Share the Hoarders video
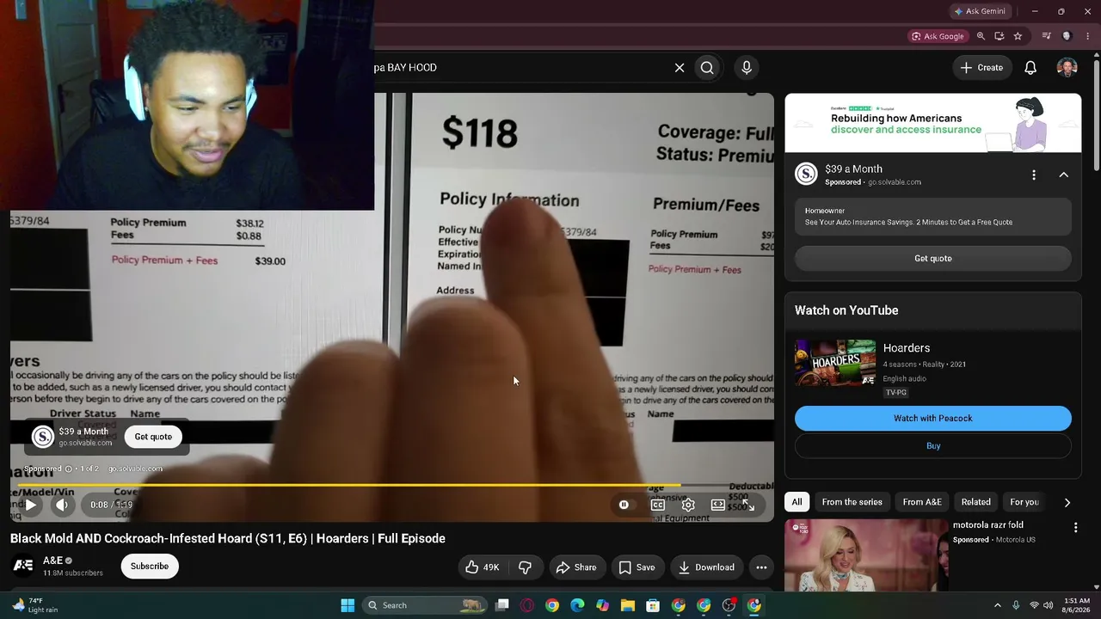 [x=576, y=567]
